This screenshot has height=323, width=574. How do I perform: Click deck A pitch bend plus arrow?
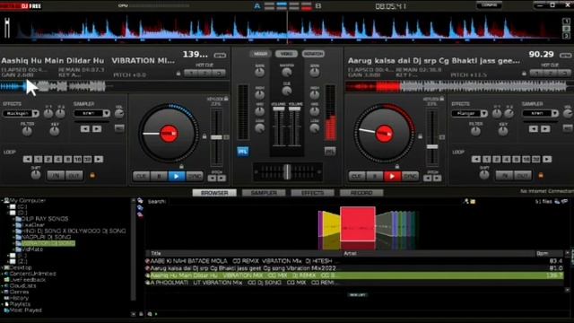[222, 179]
